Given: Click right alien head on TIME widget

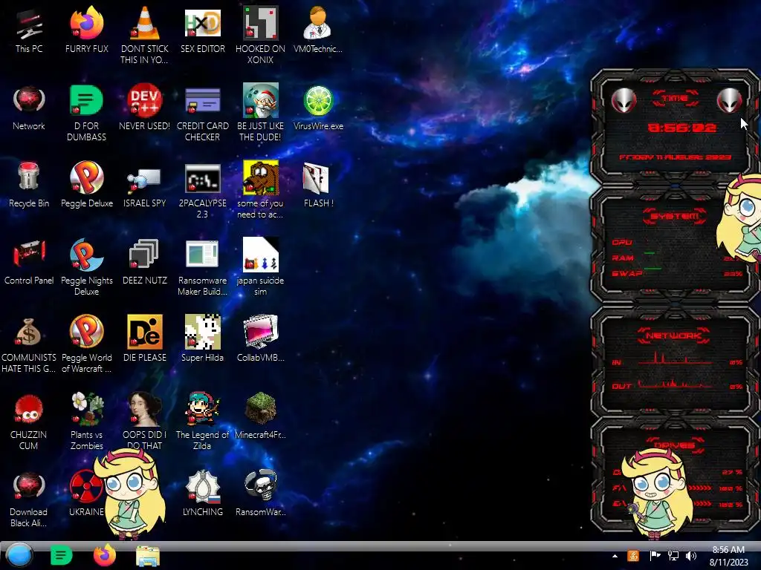Looking at the screenshot, I should [730, 100].
